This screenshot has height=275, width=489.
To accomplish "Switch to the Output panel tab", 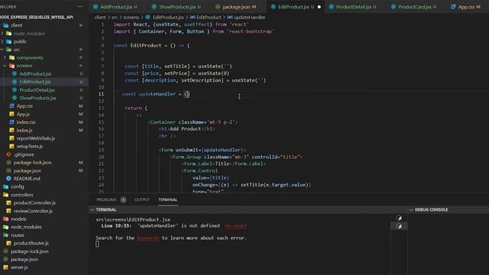I will pyautogui.click(x=142, y=199).
